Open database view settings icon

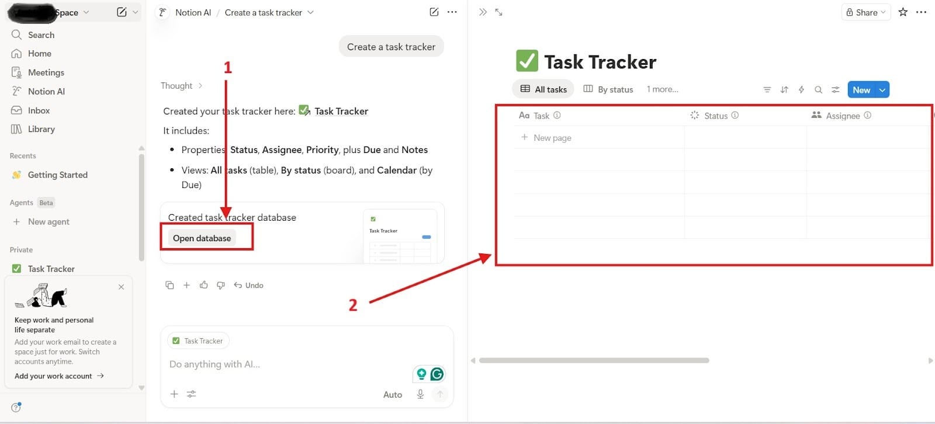coord(836,90)
